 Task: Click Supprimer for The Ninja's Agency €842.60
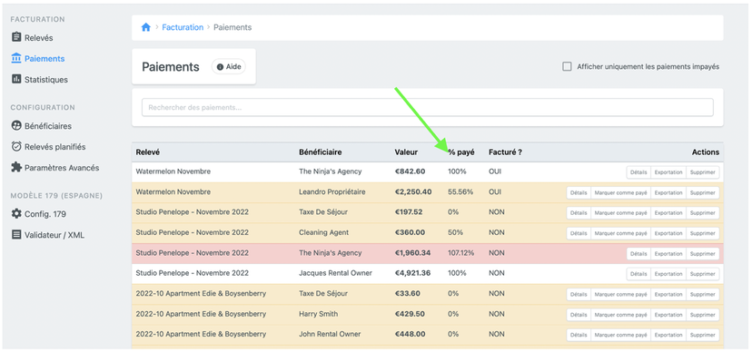click(703, 172)
